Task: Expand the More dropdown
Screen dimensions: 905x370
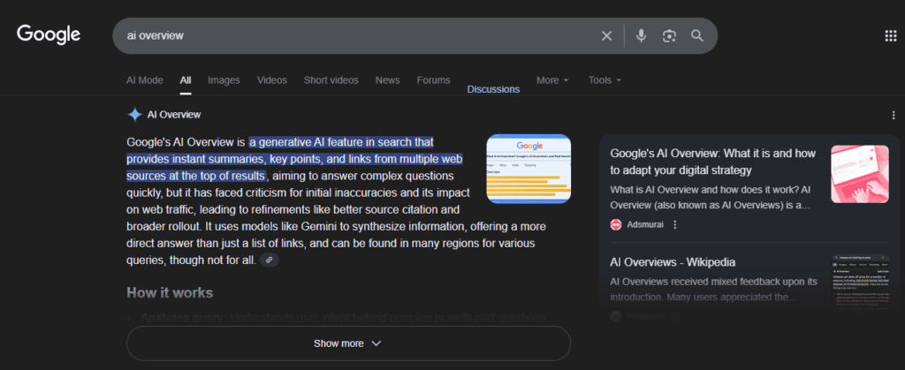Action: [x=552, y=80]
